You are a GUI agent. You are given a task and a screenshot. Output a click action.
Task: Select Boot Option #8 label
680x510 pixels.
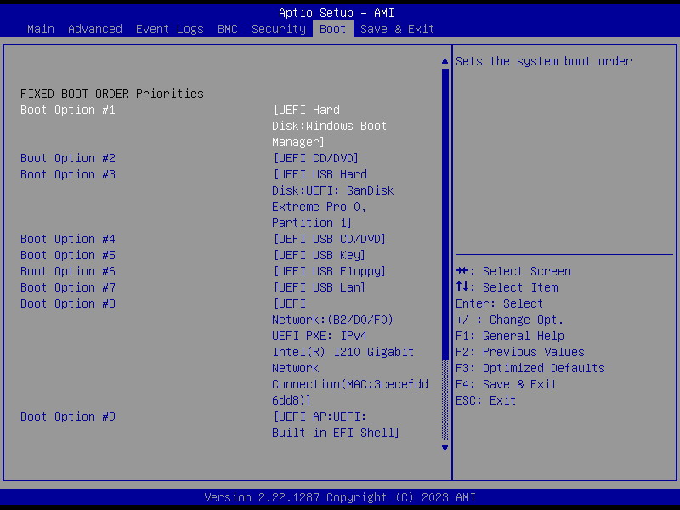68,303
